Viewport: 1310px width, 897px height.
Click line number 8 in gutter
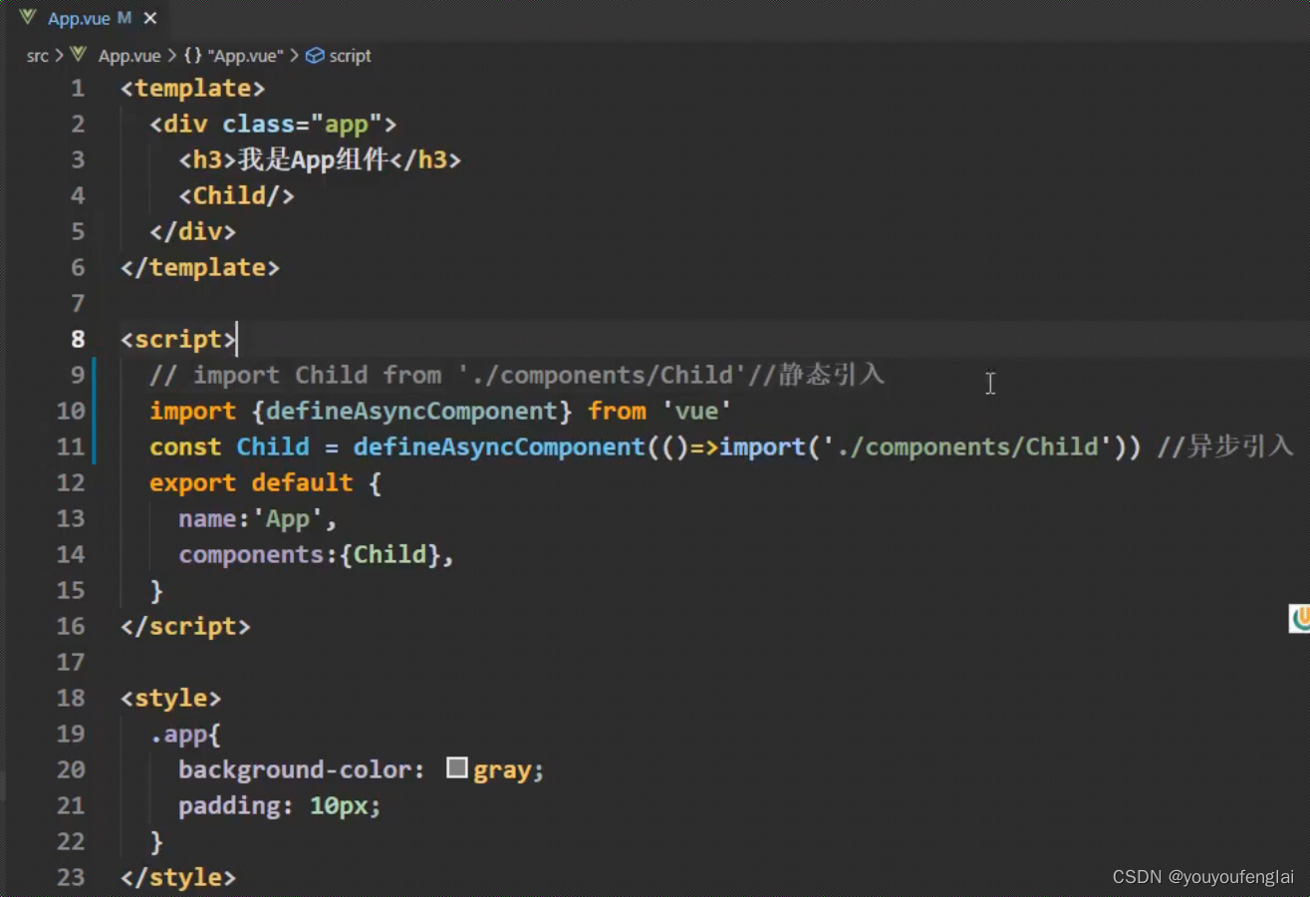pos(78,339)
